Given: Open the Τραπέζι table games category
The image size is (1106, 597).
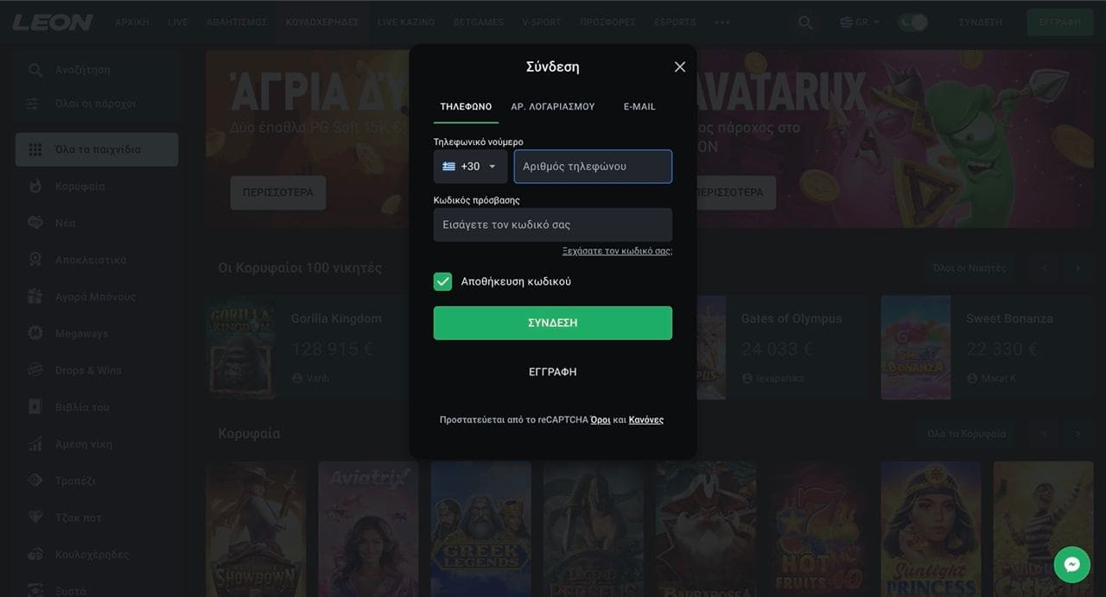Looking at the screenshot, I should pyautogui.click(x=97, y=481).
